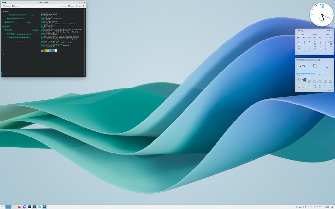
Task: Open the application launcher in the taskbar
Action: (x=3, y=207)
